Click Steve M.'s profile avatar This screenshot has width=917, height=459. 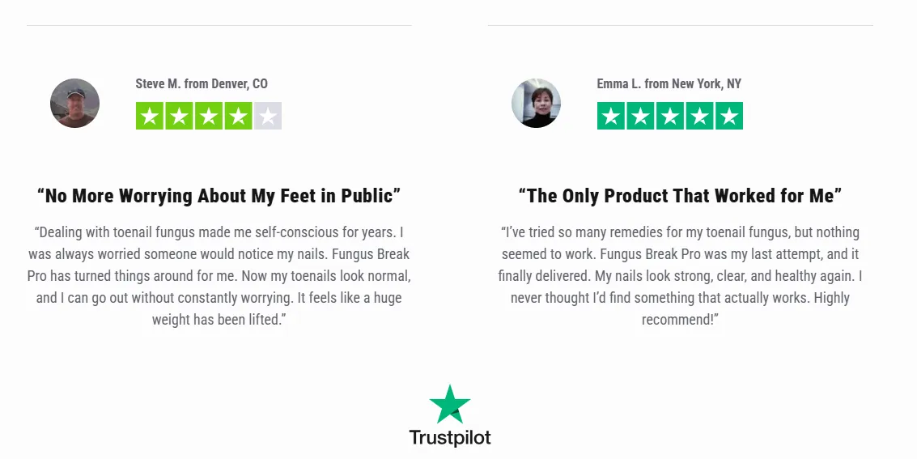(74, 103)
